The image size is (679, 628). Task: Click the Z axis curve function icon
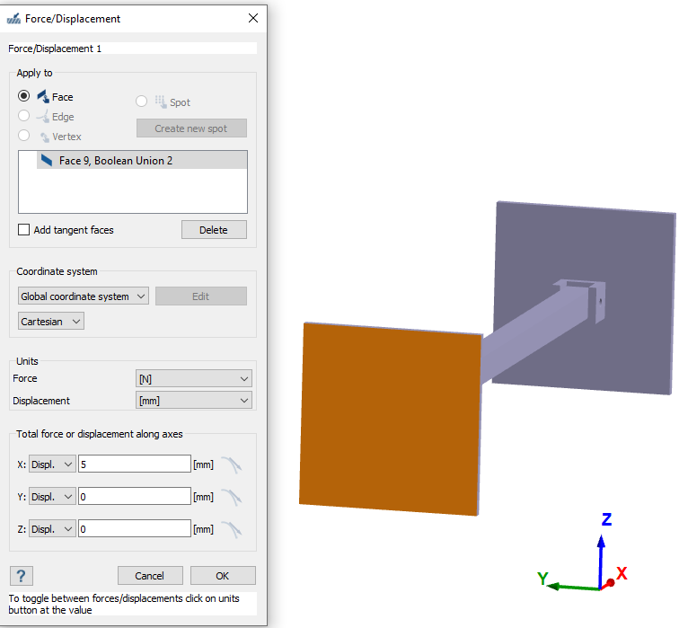point(232,530)
